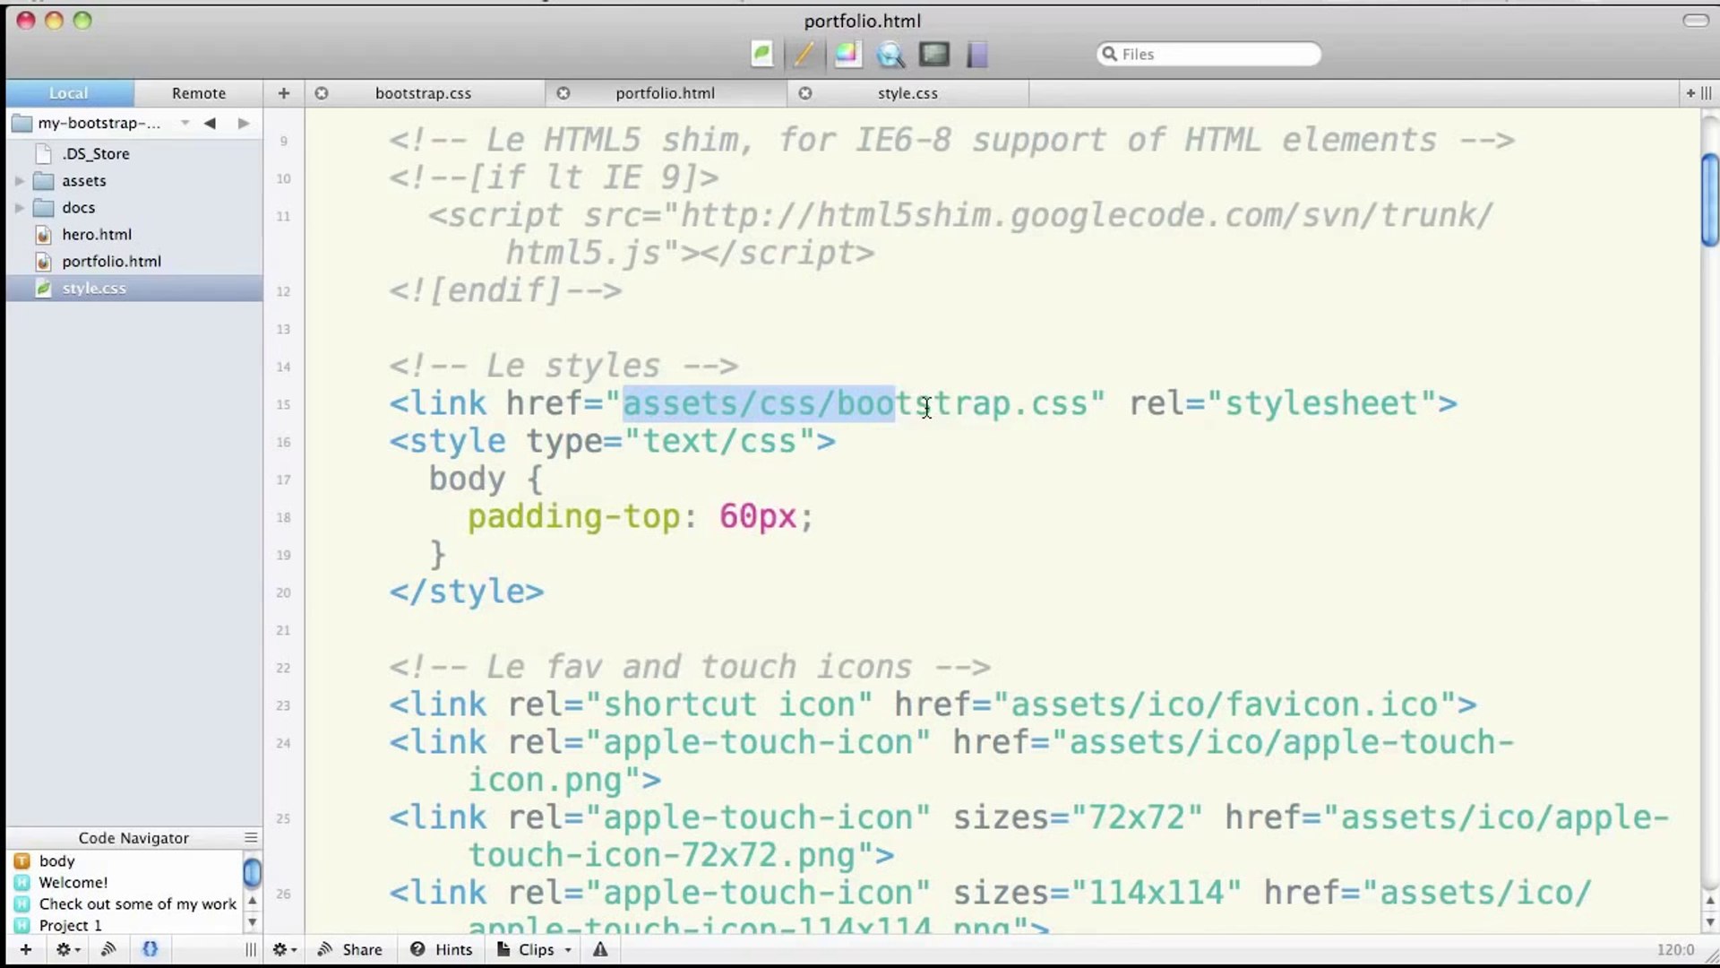The width and height of the screenshot is (1720, 968).
Task: Switch sidebar to Local files
Action: coord(69,93)
